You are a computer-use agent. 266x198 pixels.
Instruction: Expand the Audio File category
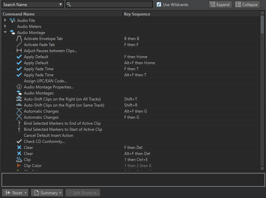pos(5,21)
